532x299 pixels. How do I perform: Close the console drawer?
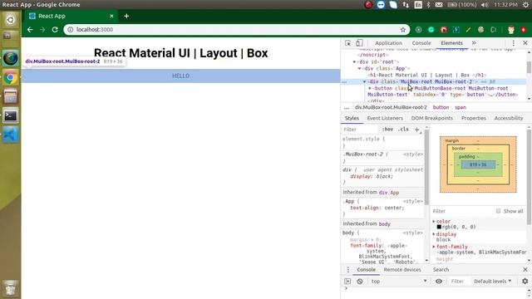click(x=525, y=269)
